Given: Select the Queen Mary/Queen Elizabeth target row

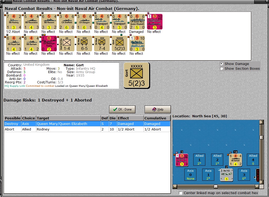Looking at the screenshot, I should 87,124.
